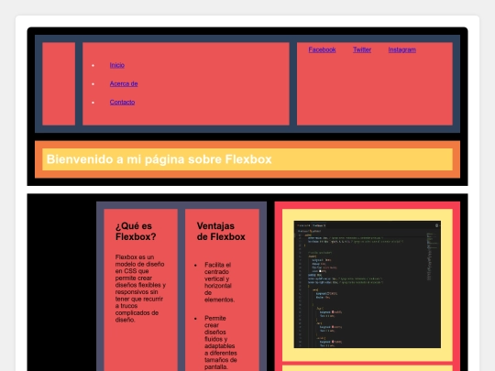Open the Acerca de link

click(x=124, y=84)
